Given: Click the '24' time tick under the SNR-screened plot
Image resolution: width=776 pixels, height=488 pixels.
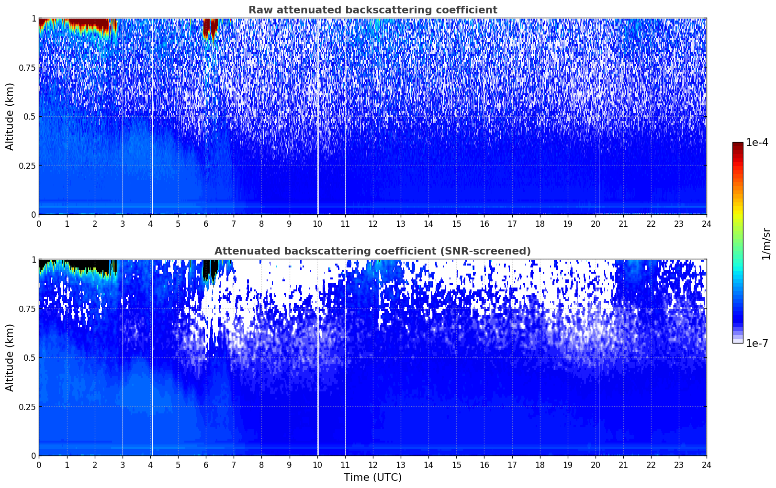Looking at the screenshot, I should (707, 465).
